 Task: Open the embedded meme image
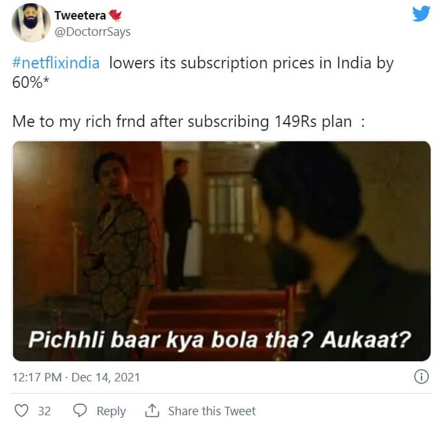[222, 251]
